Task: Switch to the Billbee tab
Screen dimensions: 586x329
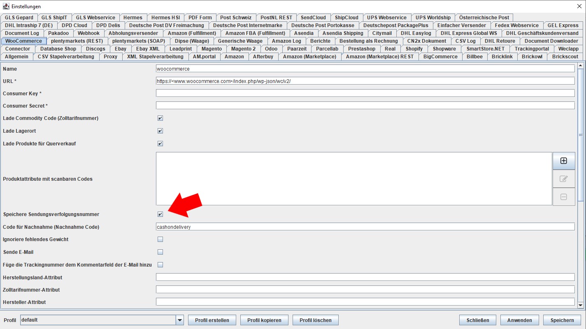Action: pyautogui.click(x=474, y=57)
